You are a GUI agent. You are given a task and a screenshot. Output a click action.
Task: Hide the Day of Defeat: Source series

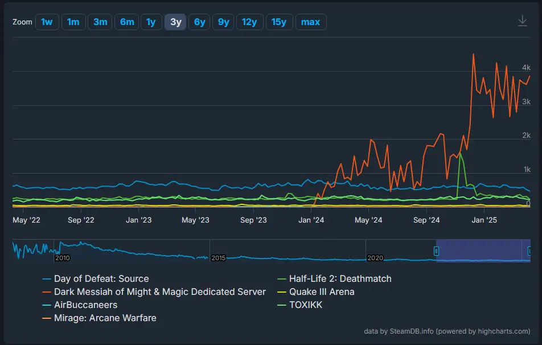coord(101,278)
